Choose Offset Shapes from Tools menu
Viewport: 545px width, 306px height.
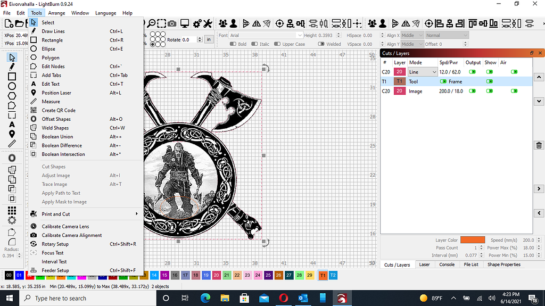pyautogui.click(x=55, y=119)
